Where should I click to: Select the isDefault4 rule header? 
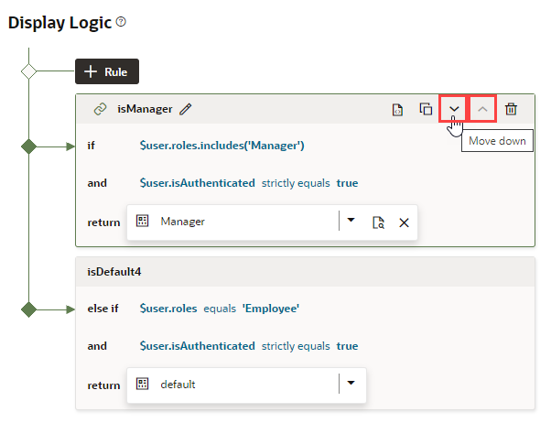coord(304,272)
